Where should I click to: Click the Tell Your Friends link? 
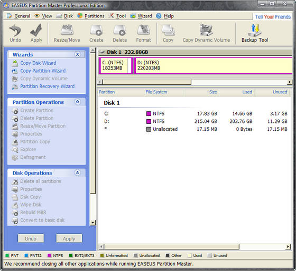point(273,17)
